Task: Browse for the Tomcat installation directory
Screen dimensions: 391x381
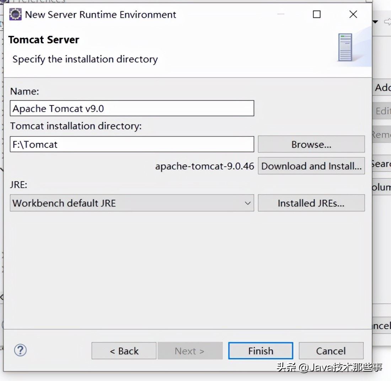Action: pos(311,144)
